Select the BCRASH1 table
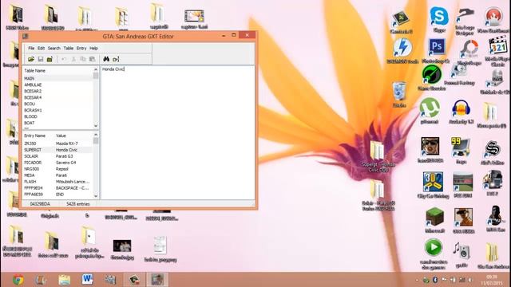 (57, 110)
